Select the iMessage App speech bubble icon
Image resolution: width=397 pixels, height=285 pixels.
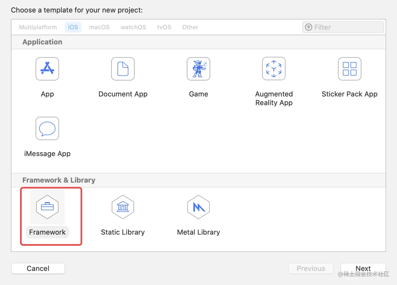[x=47, y=128]
